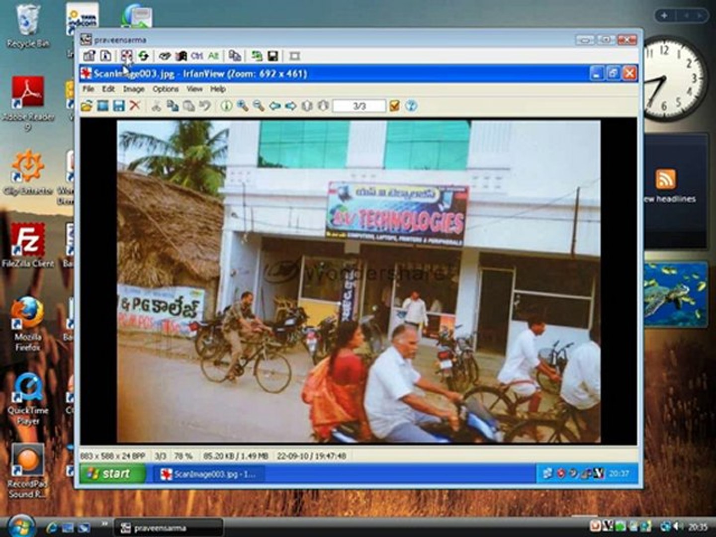This screenshot has height=537, width=716.
Task: Click the Internet Explorer quick launch icon
Action: pos(52,527)
